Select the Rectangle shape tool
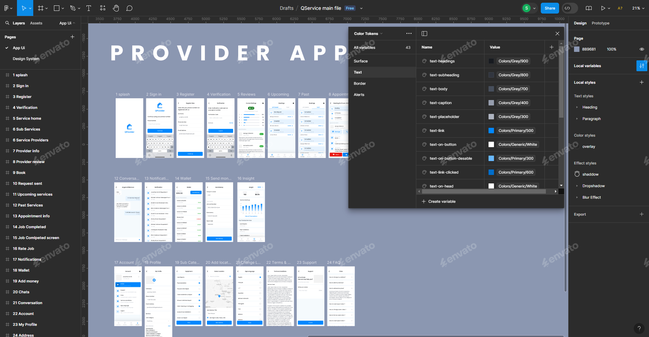The image size is (649, 337). [x=56, y=8]
